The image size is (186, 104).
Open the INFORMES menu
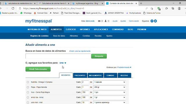point(85,29)
